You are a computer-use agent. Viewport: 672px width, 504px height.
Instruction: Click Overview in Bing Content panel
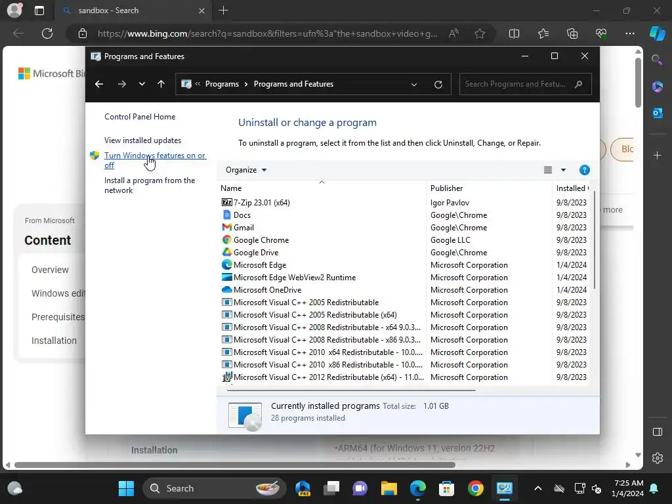(x=50, y=270)
